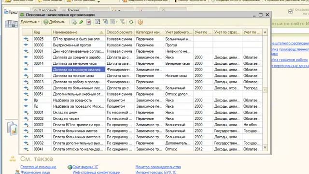Click the red X delete mark icon
Image resolution: width=309 pixels, height=174 pixels.
coord(89,22)
